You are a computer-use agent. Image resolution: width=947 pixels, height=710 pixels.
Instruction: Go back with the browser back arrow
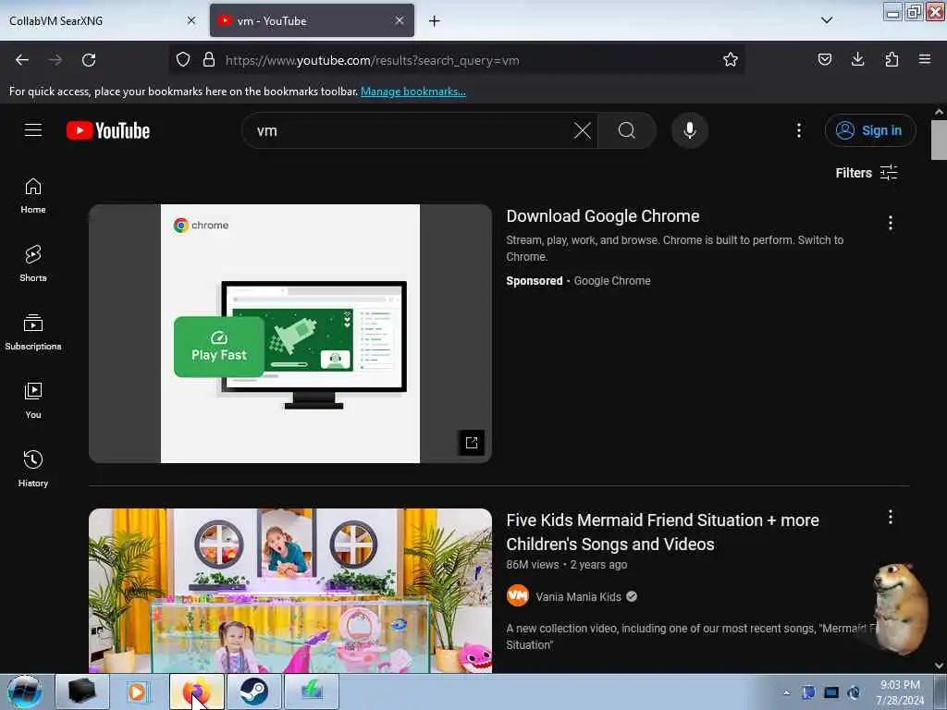pos(22,60)
